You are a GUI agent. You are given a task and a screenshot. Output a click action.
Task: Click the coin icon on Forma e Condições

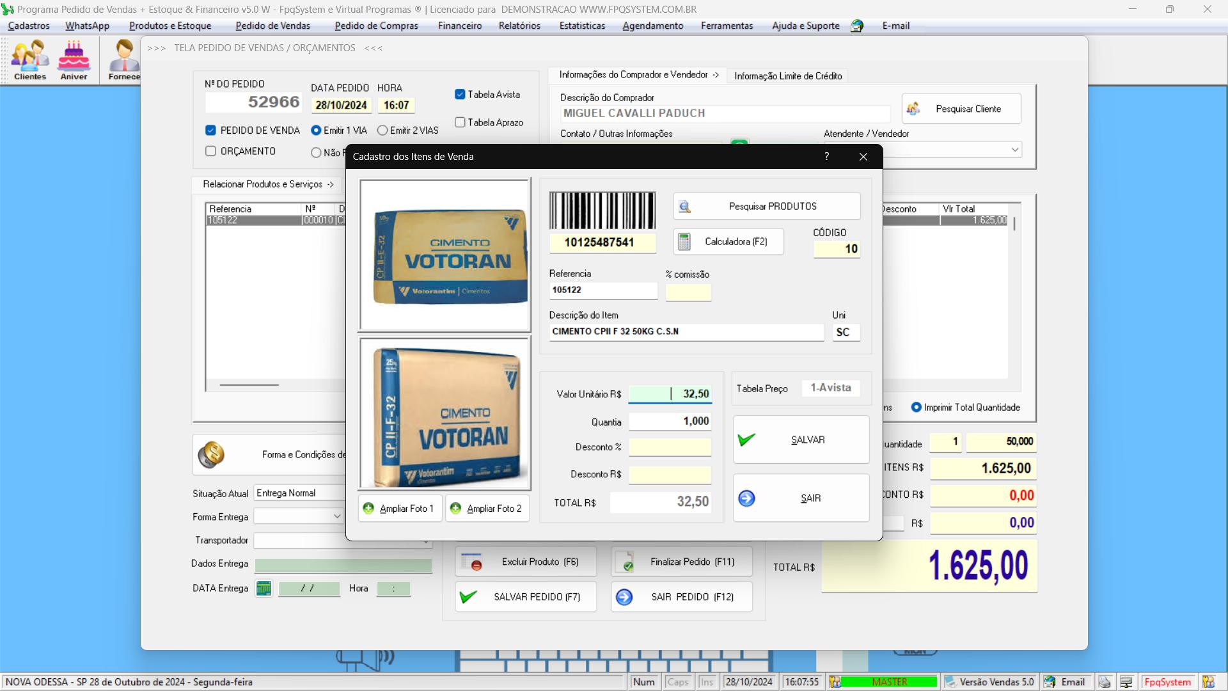tap(211, 455)
